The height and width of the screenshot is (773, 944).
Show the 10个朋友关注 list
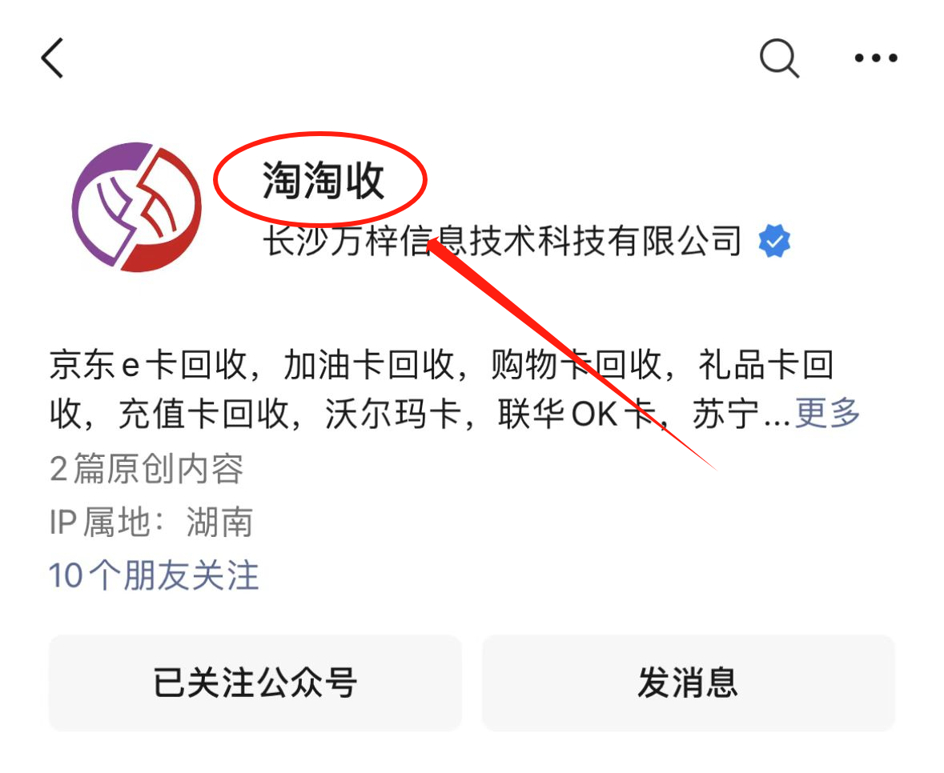tap(154, 575)
